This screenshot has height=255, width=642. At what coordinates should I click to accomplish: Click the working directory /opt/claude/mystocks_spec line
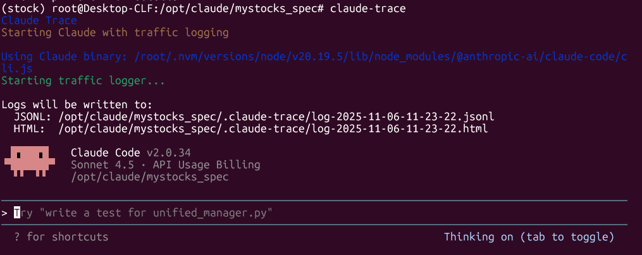[150, 177]
